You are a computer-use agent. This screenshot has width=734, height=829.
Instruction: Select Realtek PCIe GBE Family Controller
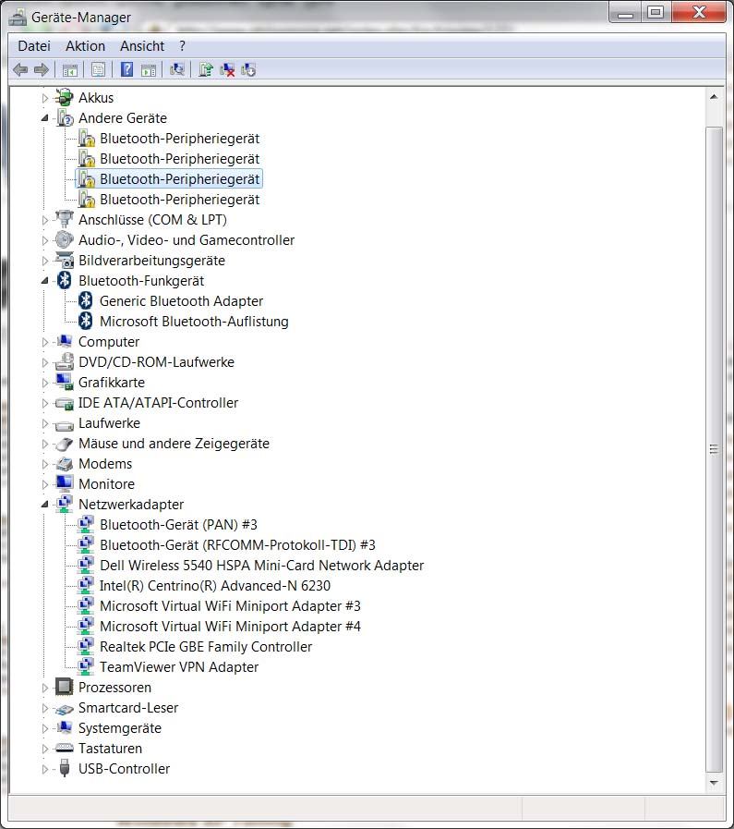[x=206, y=647]
